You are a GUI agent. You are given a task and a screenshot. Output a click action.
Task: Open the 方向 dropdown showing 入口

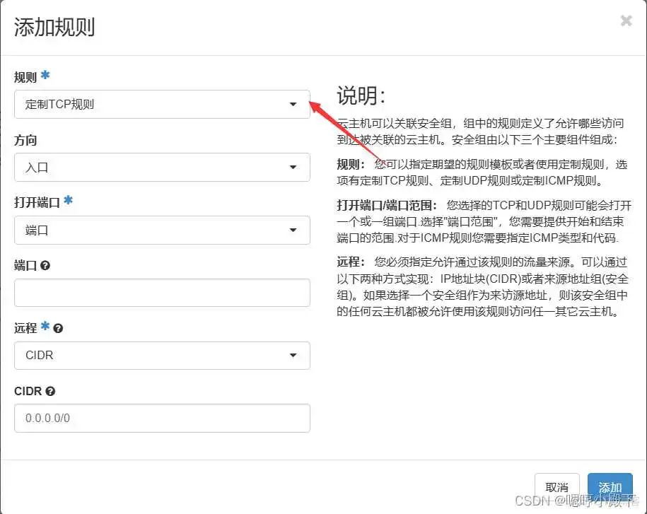pyautogui.click(x=163, y=168)
